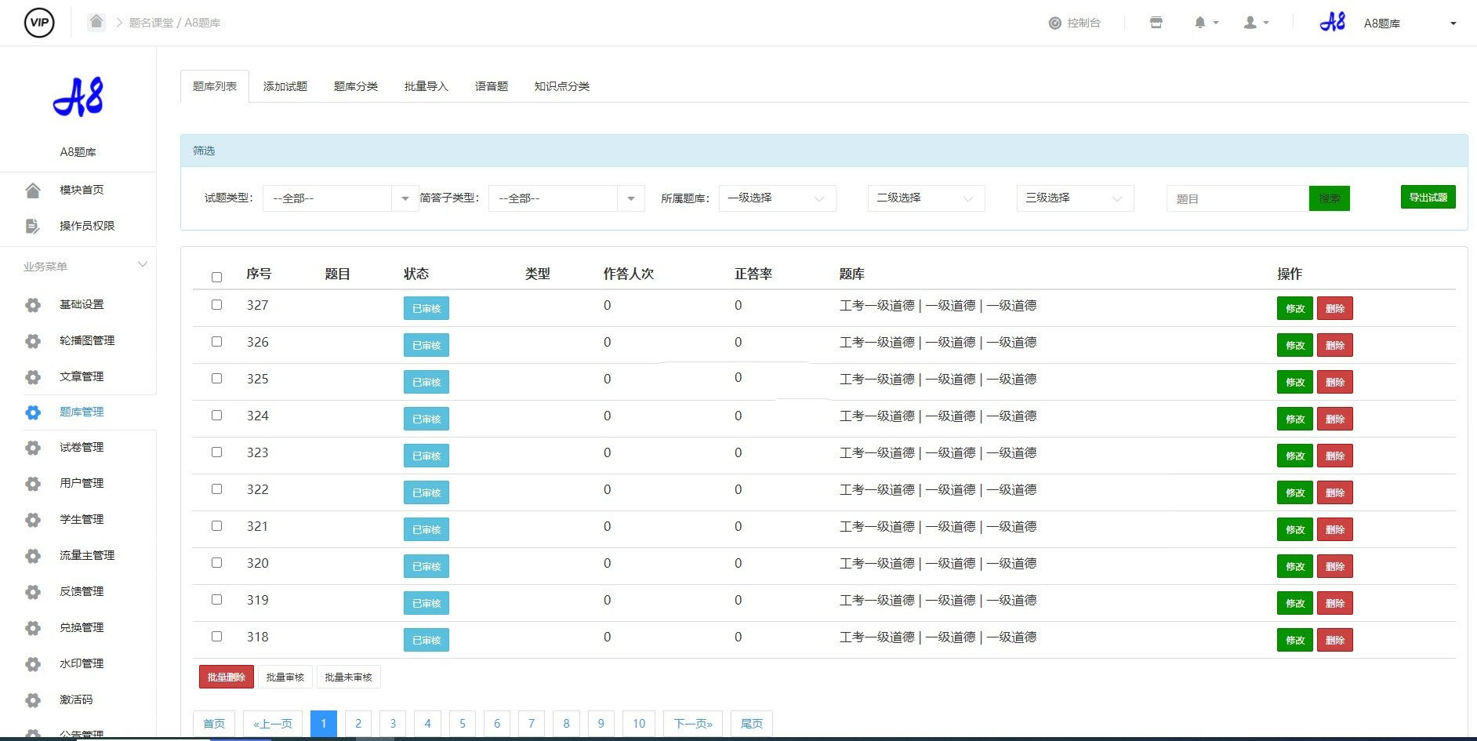Tick the select-all checkbox in the table header
The height and width of the screenshot is (741, 1477).
(217, 277)
